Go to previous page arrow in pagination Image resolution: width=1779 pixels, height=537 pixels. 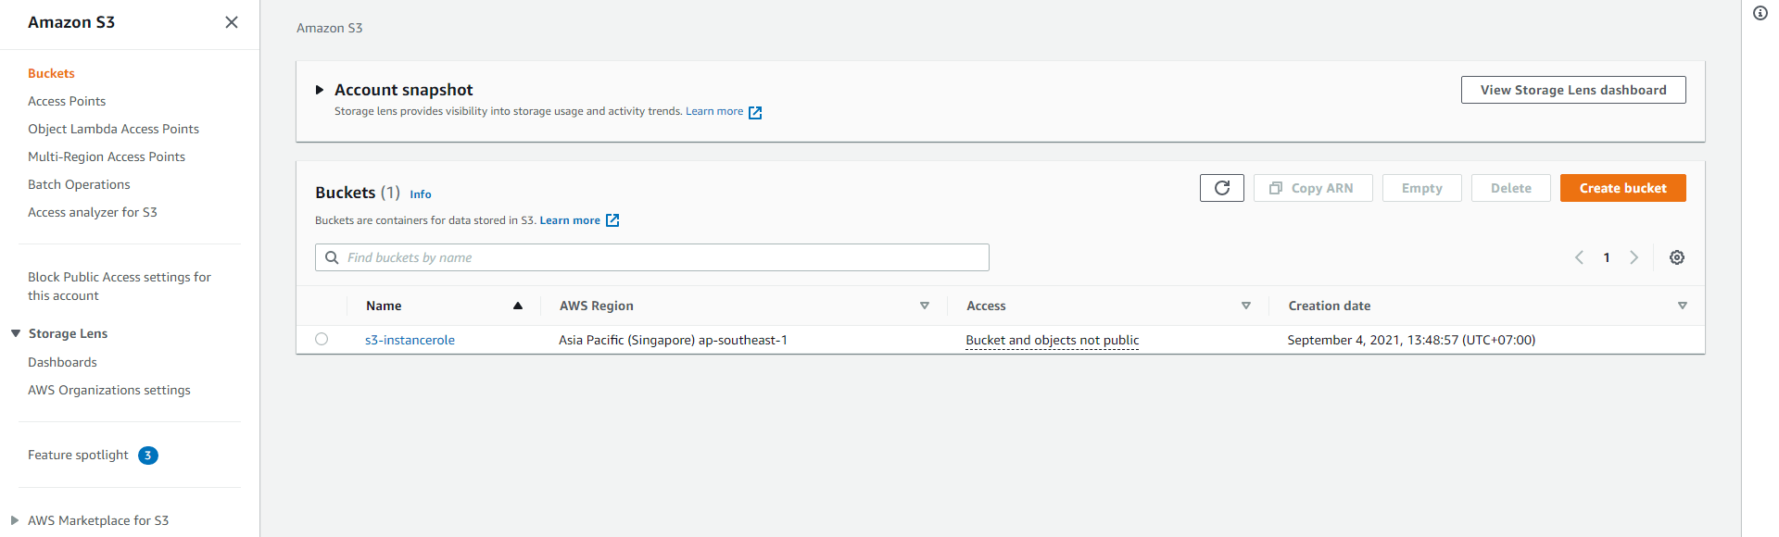1579,257
